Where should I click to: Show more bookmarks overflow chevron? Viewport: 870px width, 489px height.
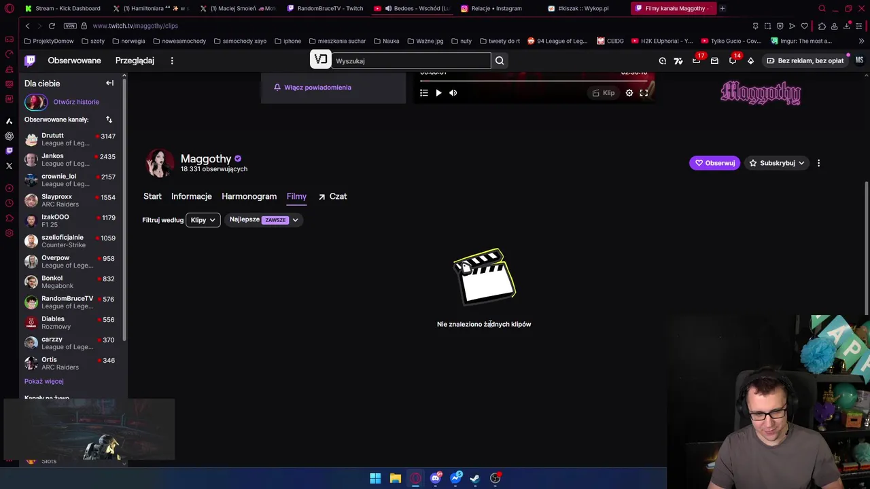click(861, 41)
